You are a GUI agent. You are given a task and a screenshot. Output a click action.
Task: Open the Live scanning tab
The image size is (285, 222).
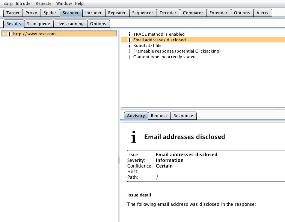70,24
